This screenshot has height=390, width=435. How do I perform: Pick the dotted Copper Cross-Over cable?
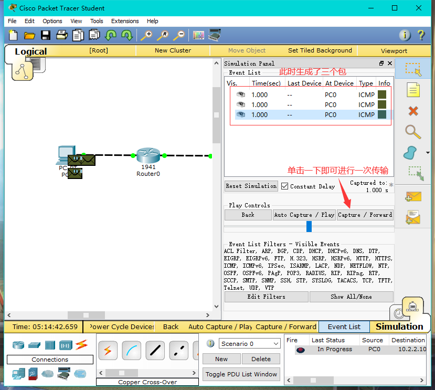178,351
